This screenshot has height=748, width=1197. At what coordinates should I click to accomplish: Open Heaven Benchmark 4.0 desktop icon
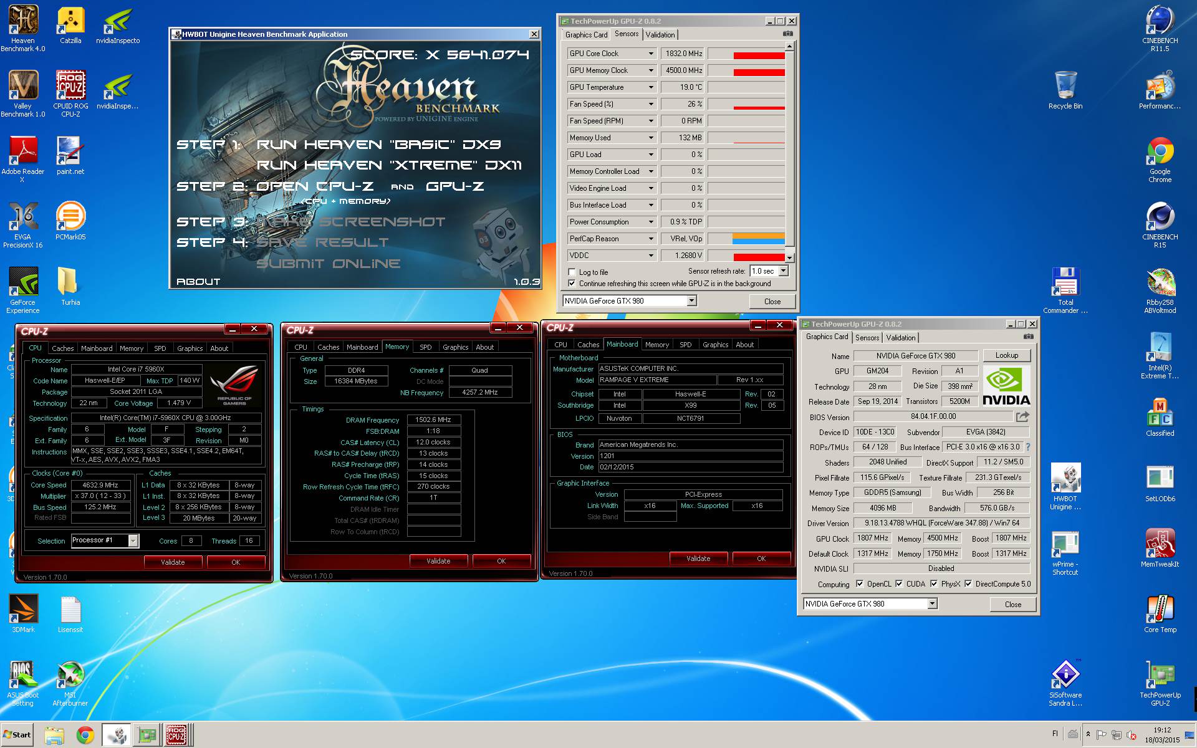[23, 28]
